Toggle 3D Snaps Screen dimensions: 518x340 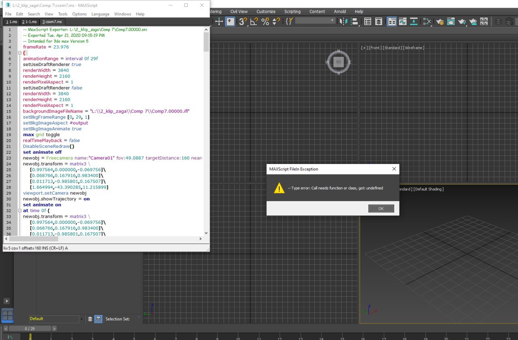point(242,21)
